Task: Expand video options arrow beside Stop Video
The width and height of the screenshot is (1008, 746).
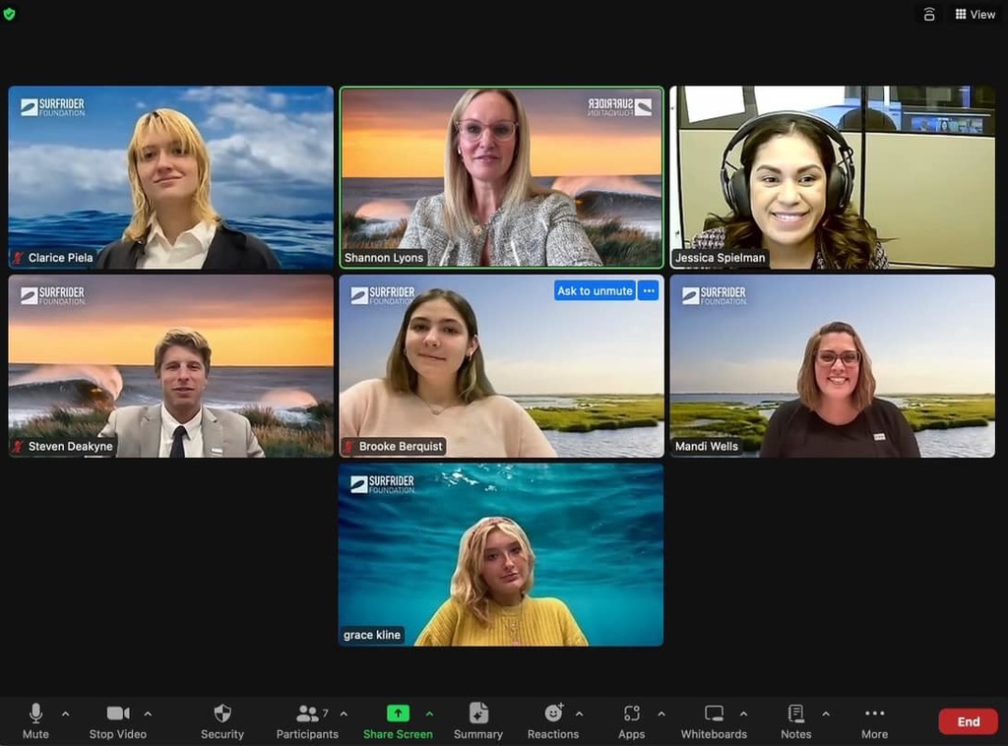Action: (148, 714)
